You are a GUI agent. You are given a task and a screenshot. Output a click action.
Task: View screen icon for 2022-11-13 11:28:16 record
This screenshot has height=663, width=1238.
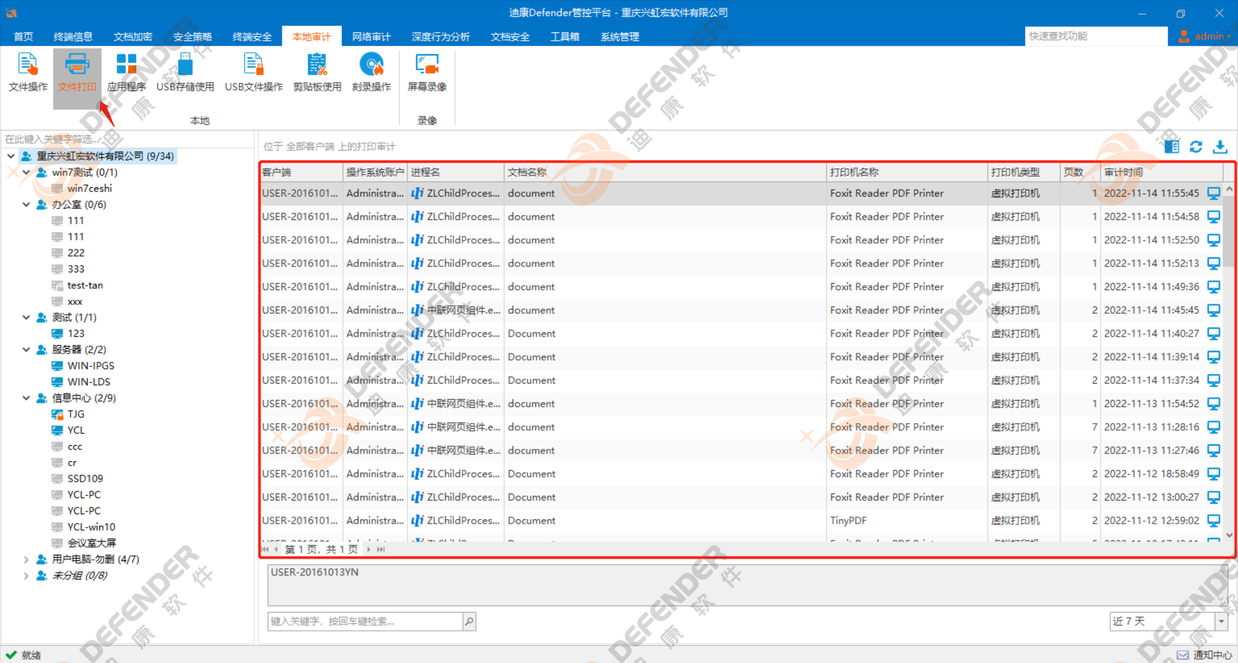(1213, 427)
